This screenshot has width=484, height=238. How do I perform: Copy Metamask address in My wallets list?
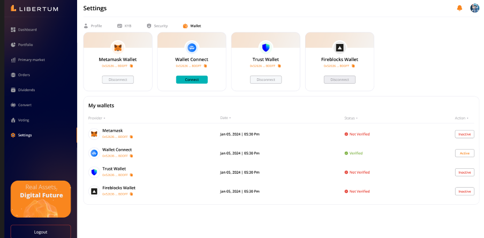tap(132, 137)
